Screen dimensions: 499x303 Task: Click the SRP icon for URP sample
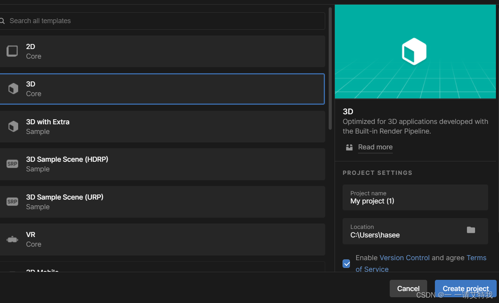tap(12, 201)
